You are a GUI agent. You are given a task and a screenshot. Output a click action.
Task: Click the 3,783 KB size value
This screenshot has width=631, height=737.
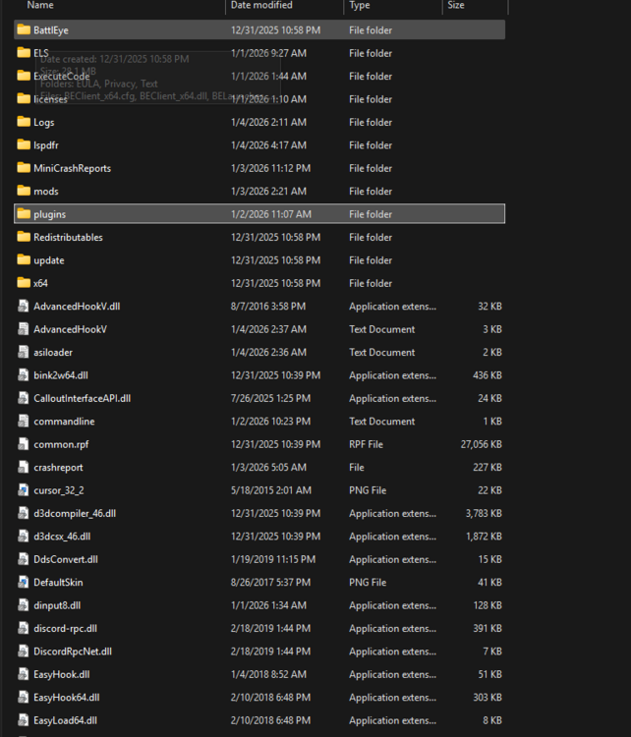[484, 514]
